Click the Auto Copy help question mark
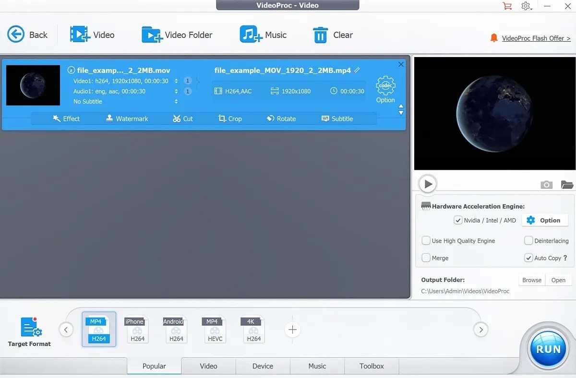The width and height of the screenshot is (576, 378). pyautogui.click(x=565, y=258)
